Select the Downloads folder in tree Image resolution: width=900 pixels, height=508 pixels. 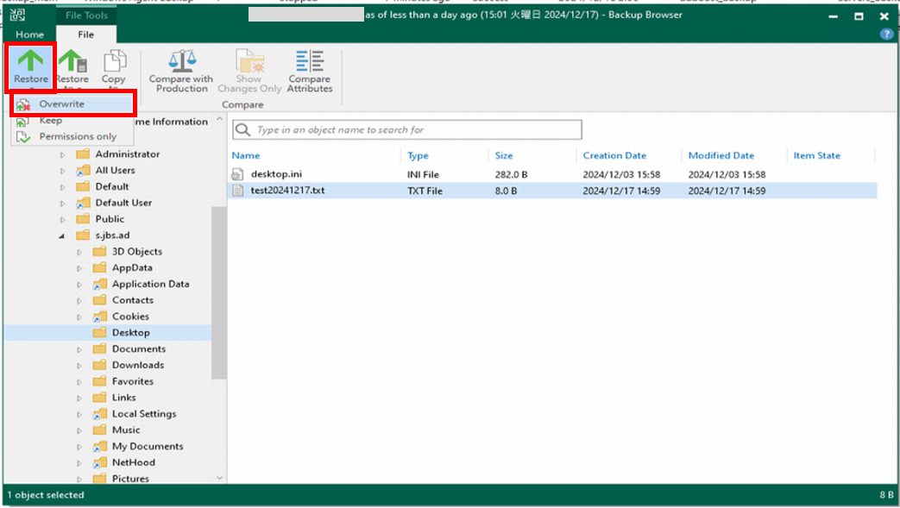click(138, 365)
